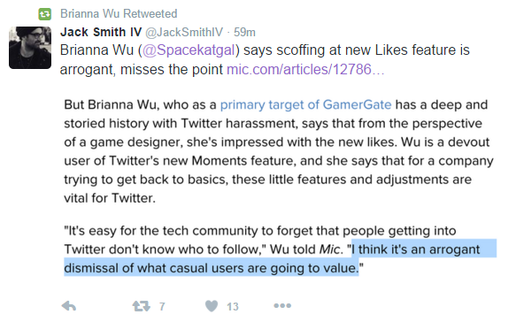The height and width of the screenshot is (322, 516).
Task: View the retweet count of 7
Action: pos(162,307)
